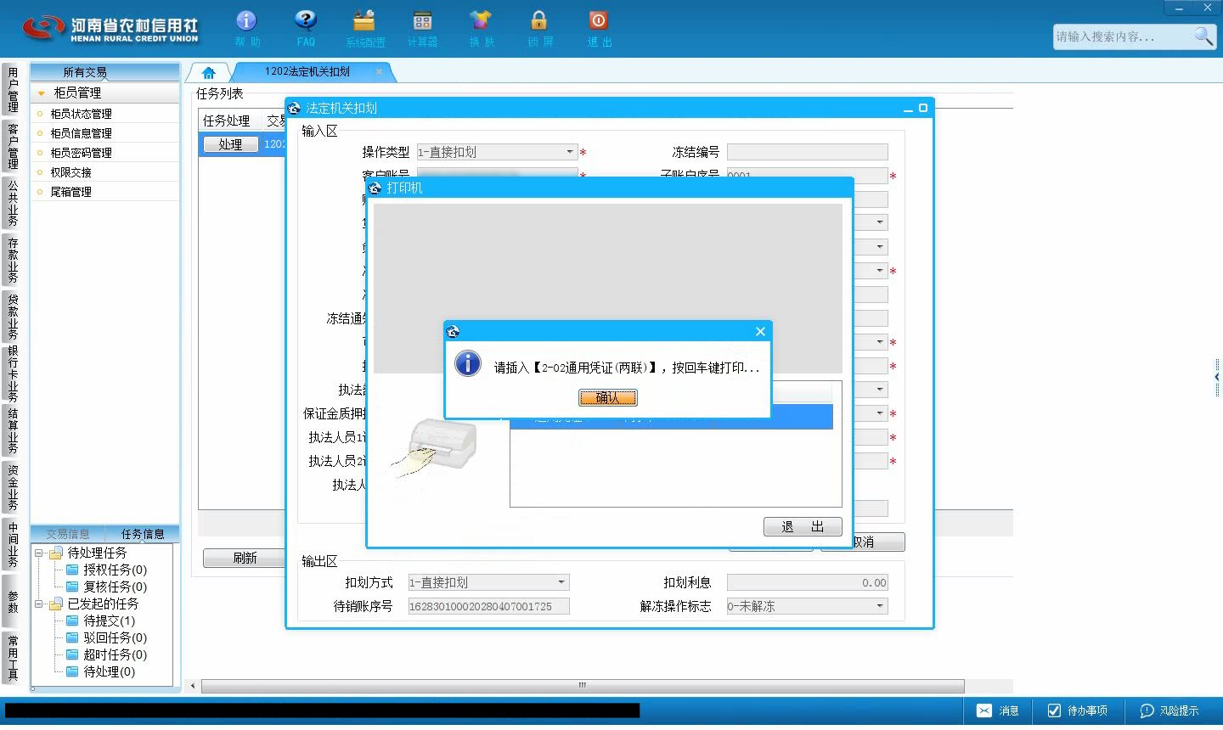This screenshot has height=730, width=1223.
Task: Open 待办事项 in the status bar
Action: click(1077, 710)
